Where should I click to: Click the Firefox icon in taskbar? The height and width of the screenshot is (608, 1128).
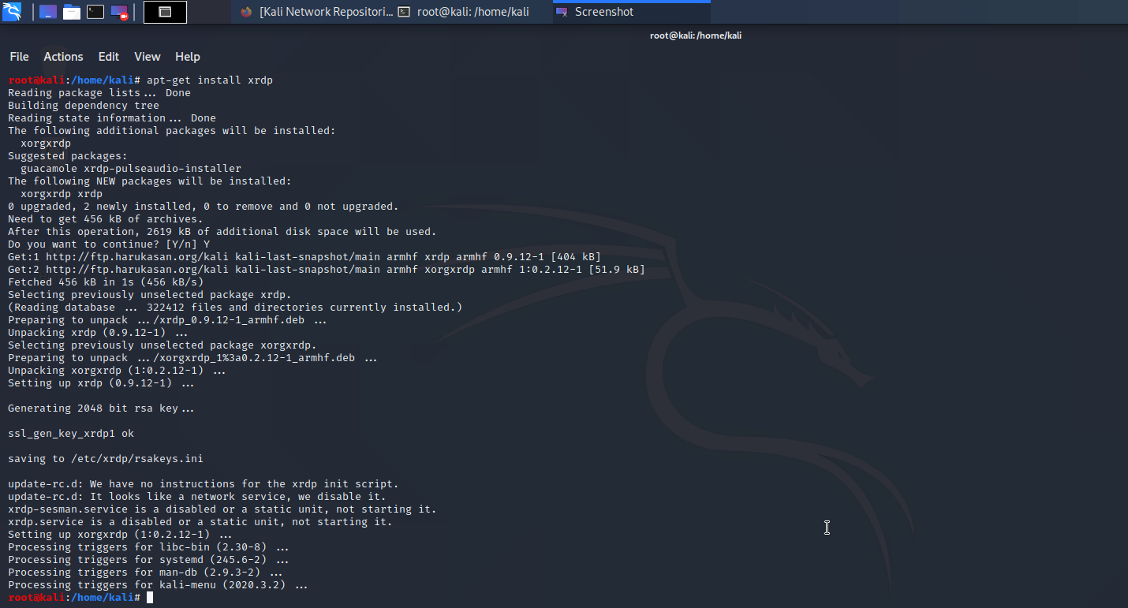[x=246, y=12]
